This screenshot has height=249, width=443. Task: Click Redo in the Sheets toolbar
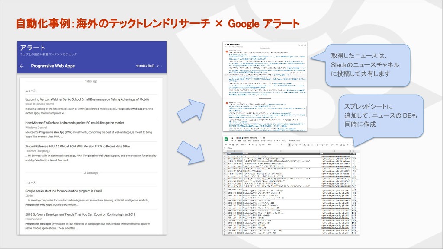230,145
